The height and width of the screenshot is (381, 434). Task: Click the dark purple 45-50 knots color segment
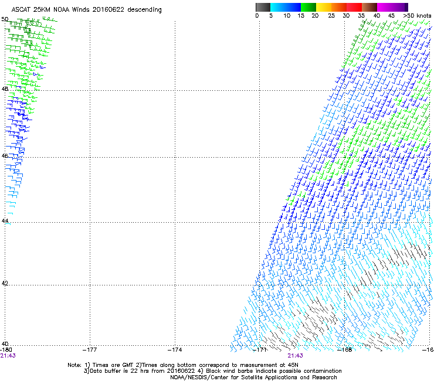click(400, 7)
